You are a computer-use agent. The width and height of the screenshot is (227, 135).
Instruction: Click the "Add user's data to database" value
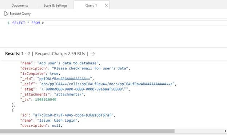click(68, 63)
